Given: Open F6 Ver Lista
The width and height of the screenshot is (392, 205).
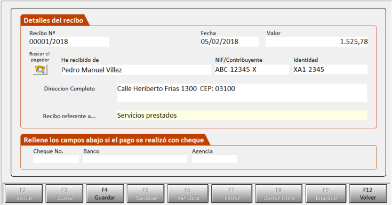Looking at the screenshot, I should pos(188,193).
